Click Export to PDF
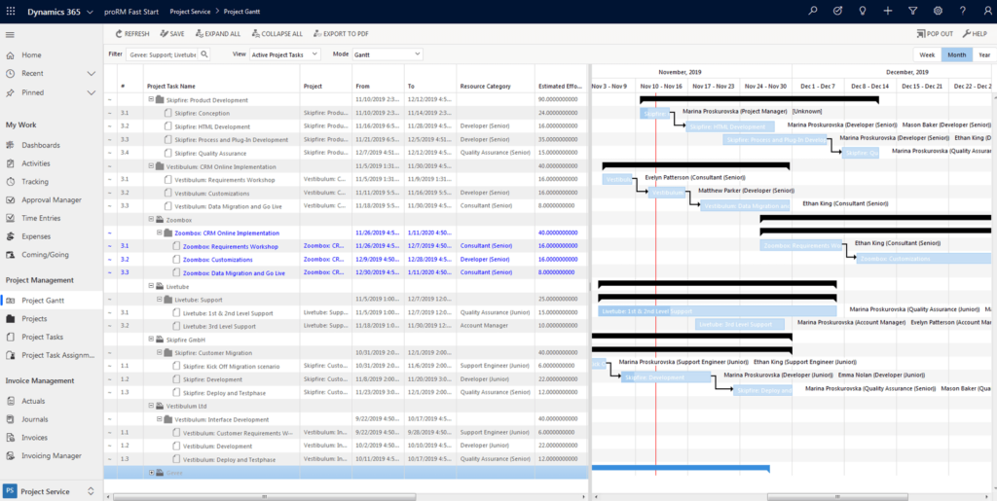Viewport: 997px width, 501px height. pyautogui.click(x=341, y=34)
